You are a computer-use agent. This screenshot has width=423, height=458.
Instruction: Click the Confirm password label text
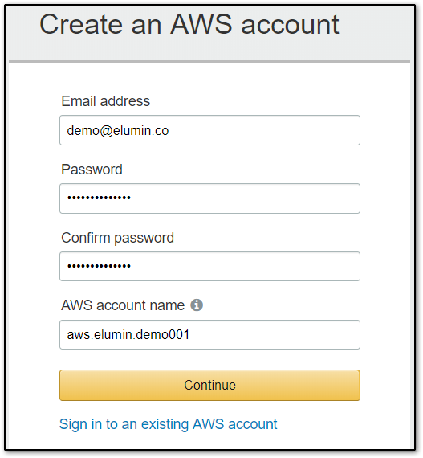pos(117,238)
